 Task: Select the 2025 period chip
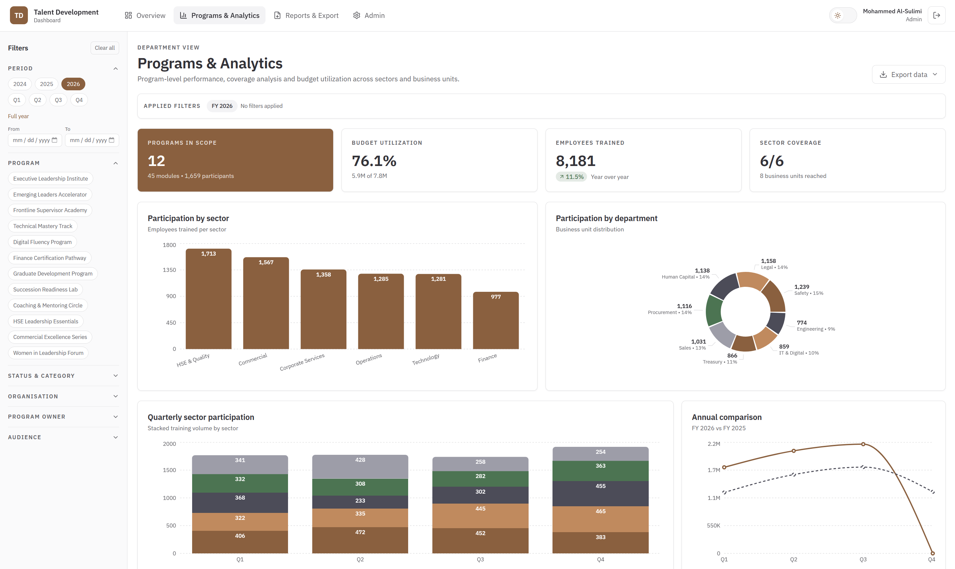point(46,84)
